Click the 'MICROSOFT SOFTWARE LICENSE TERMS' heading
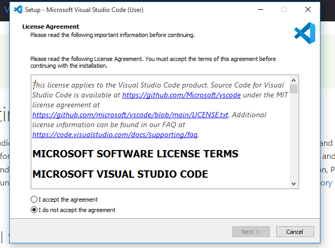Screen dimensions: 335x248 coord(135,154)
